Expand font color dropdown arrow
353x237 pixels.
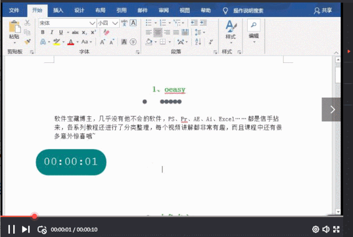pos(77,42)
